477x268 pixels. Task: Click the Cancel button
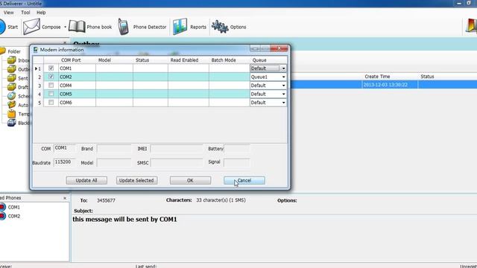coord(244,180)
